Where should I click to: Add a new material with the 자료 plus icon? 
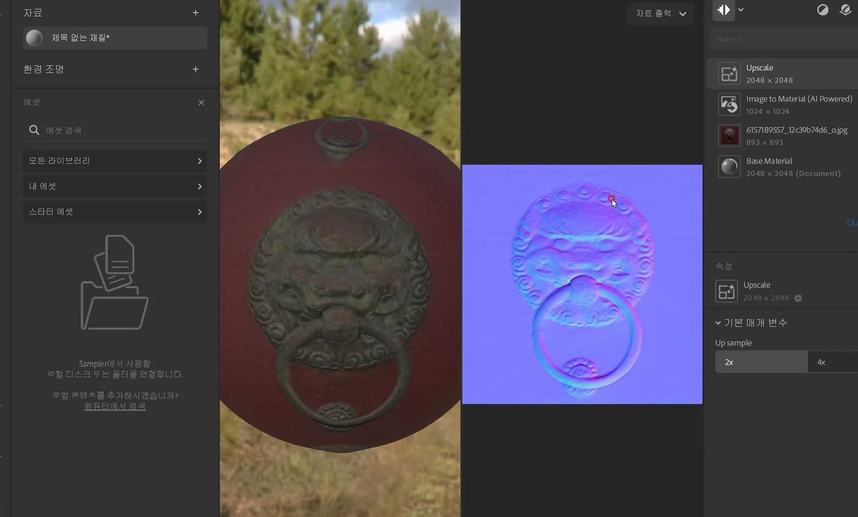pyautogui.click(x=195, y=13)
